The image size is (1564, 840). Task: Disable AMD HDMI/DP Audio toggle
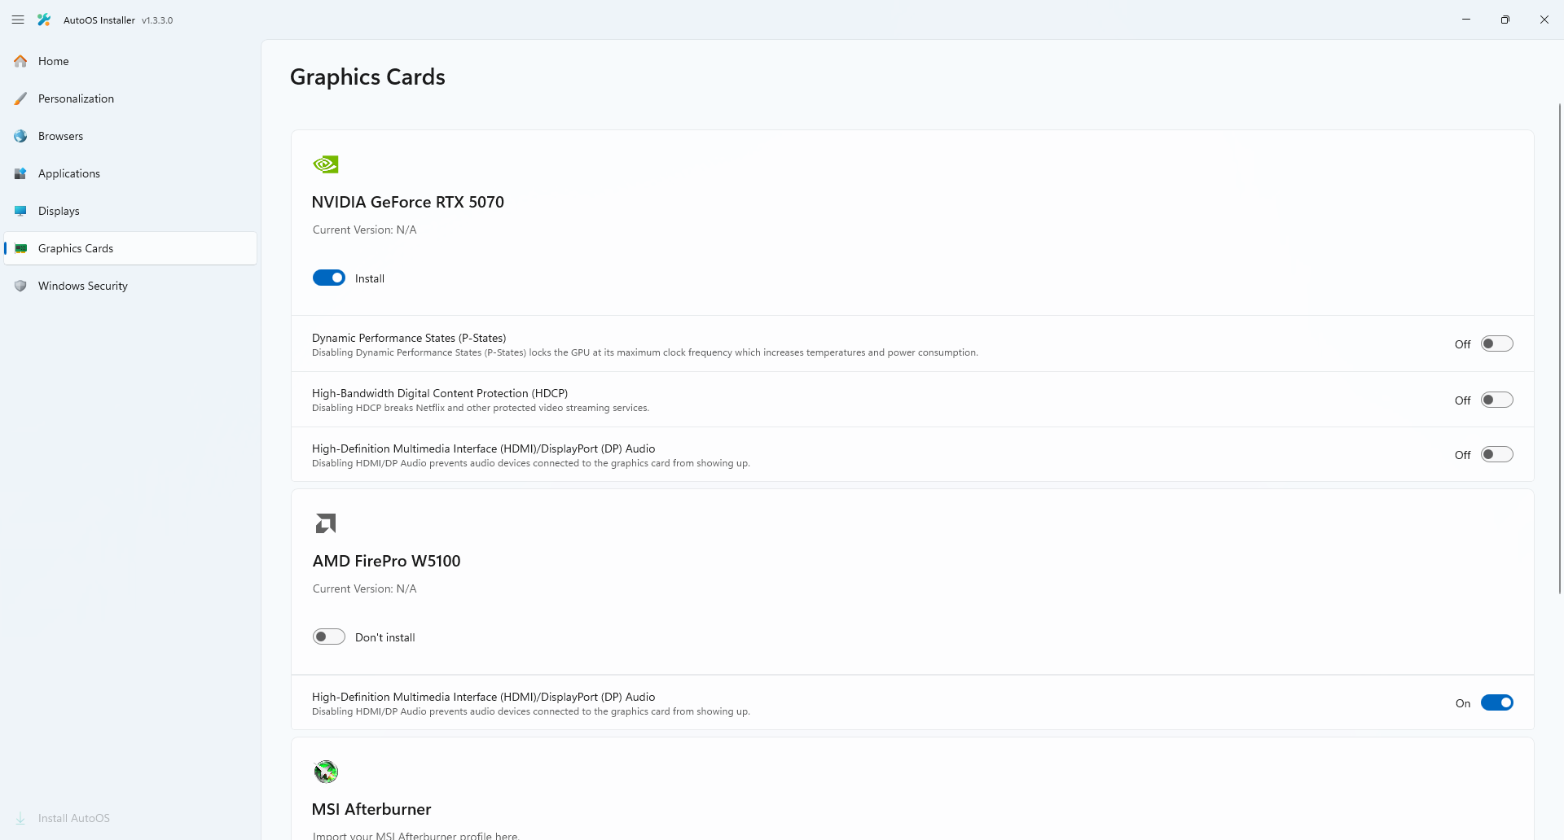[x=1496, y=702]
